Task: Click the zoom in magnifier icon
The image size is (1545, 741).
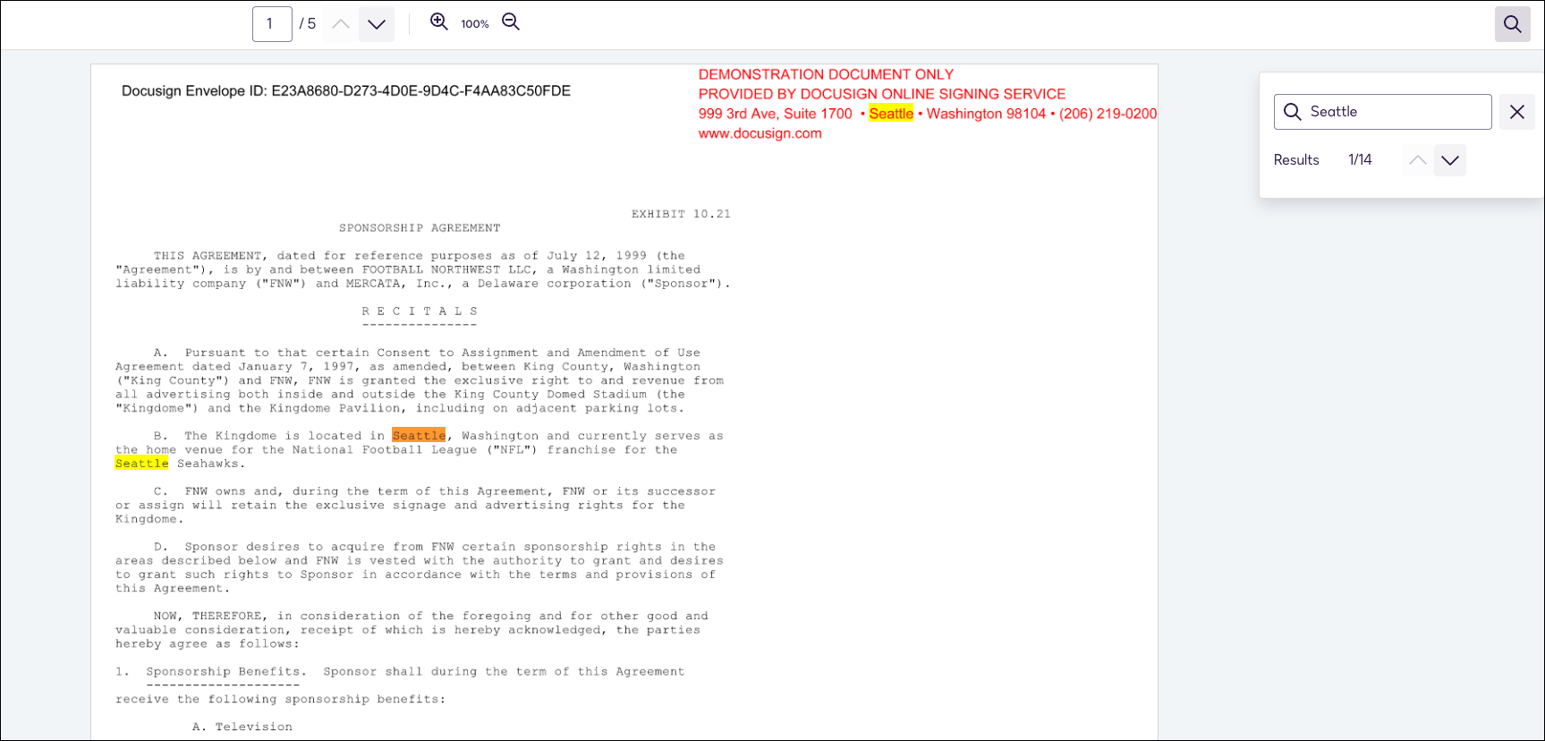Action: pos(438,21)
